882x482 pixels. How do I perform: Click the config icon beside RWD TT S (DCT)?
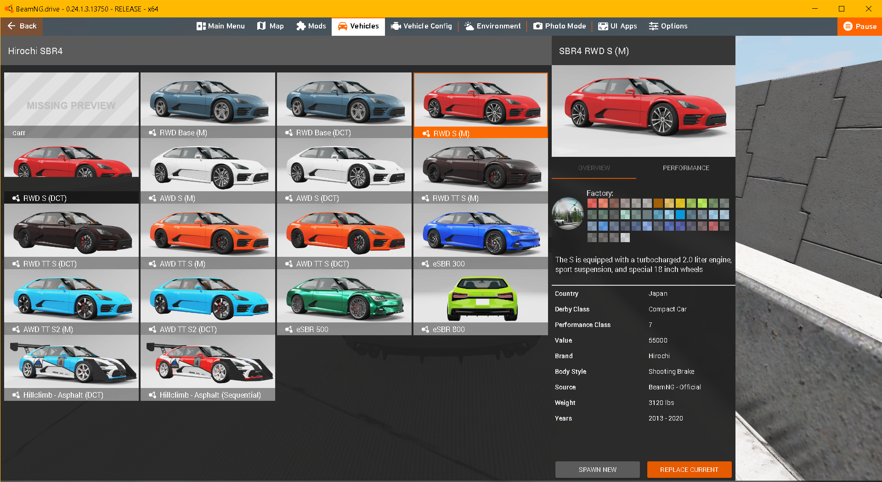[16, 264]
